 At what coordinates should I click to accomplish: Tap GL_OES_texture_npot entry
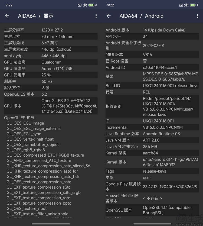27,208
